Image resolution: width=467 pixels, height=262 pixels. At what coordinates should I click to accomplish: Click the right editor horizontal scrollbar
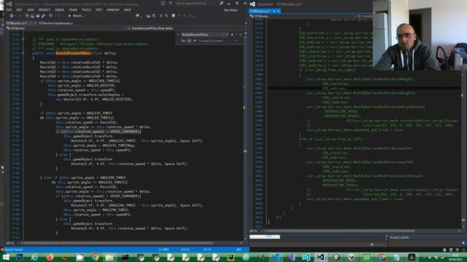click(x=341, y=231)
